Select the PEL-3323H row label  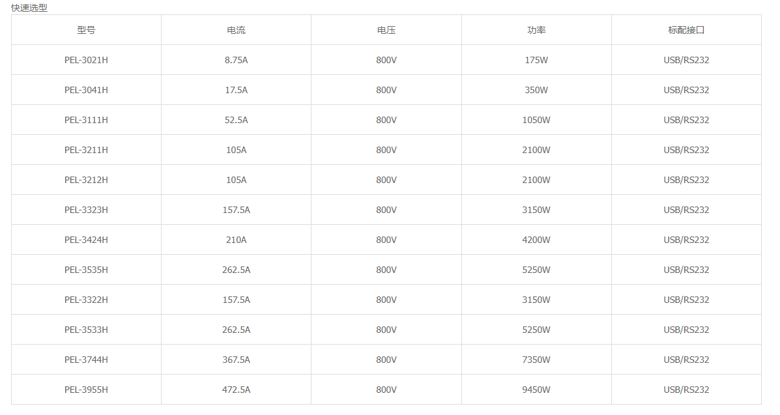[x=86, y=210]
